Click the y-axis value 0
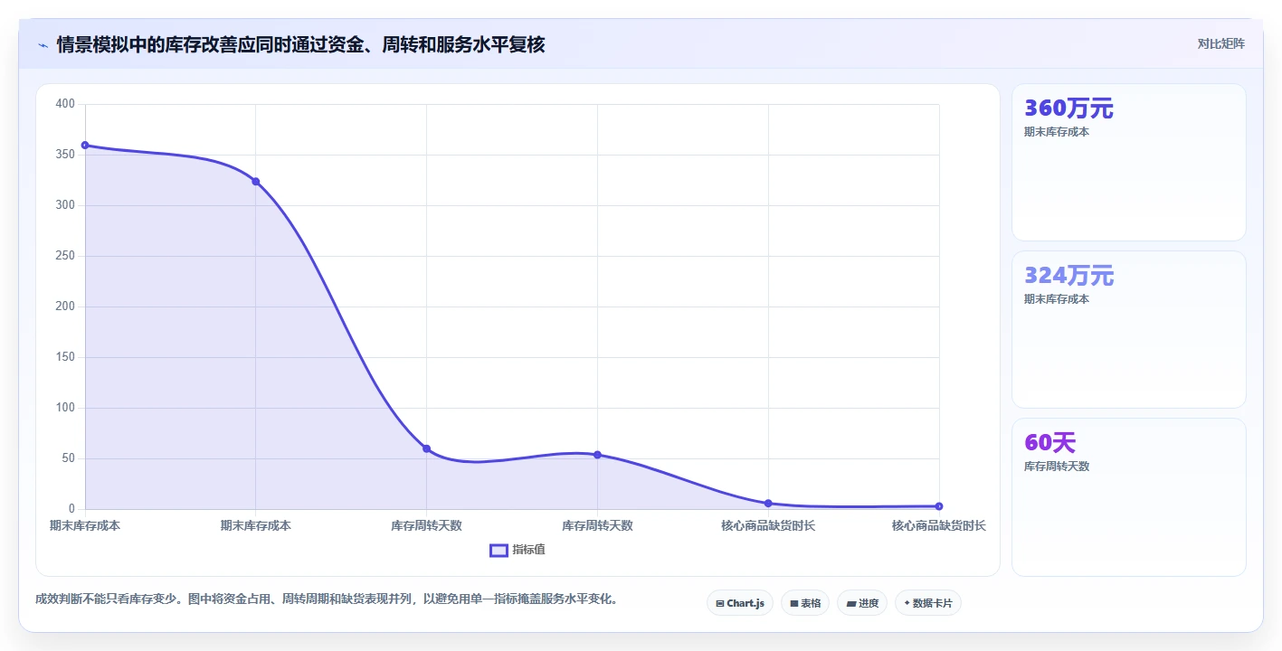1282x651 pixels. [x=72, y=509]
